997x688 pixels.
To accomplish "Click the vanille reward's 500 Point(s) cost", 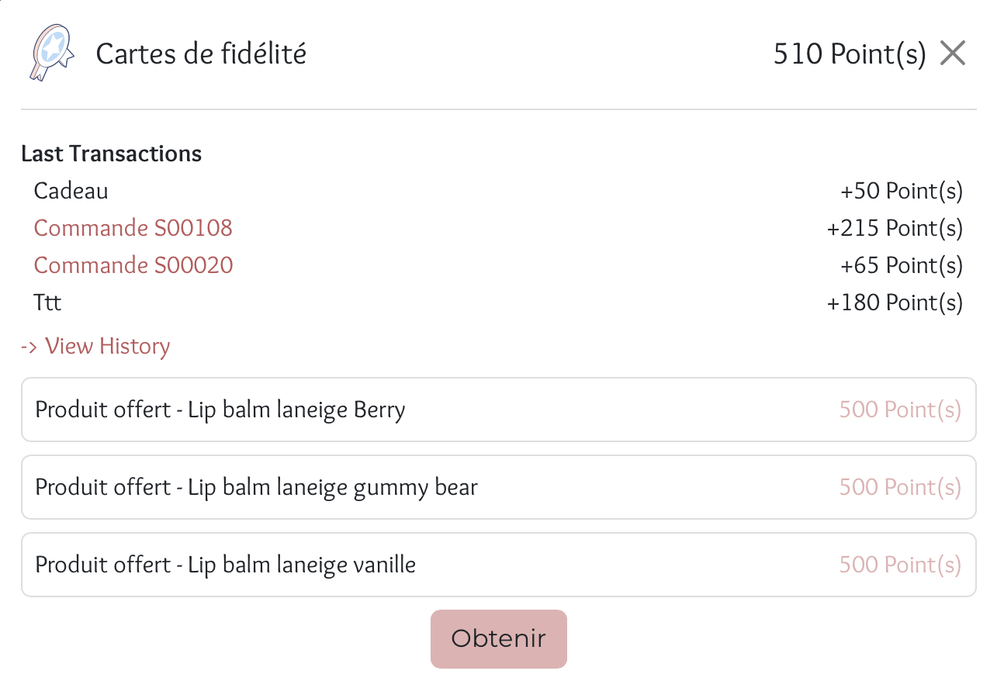I will (x=900, y=565).
